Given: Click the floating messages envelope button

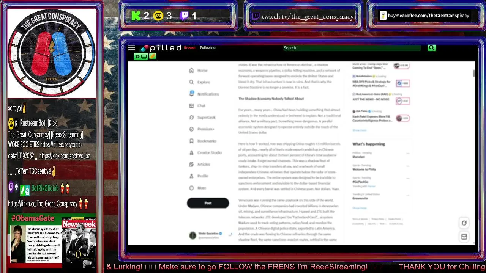Looking at the screenshot, I should (464, 237).
